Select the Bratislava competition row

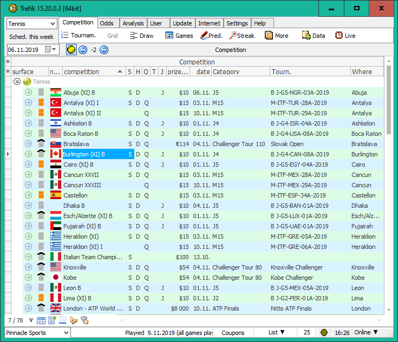pyautogui.click(x=75, y=144)
